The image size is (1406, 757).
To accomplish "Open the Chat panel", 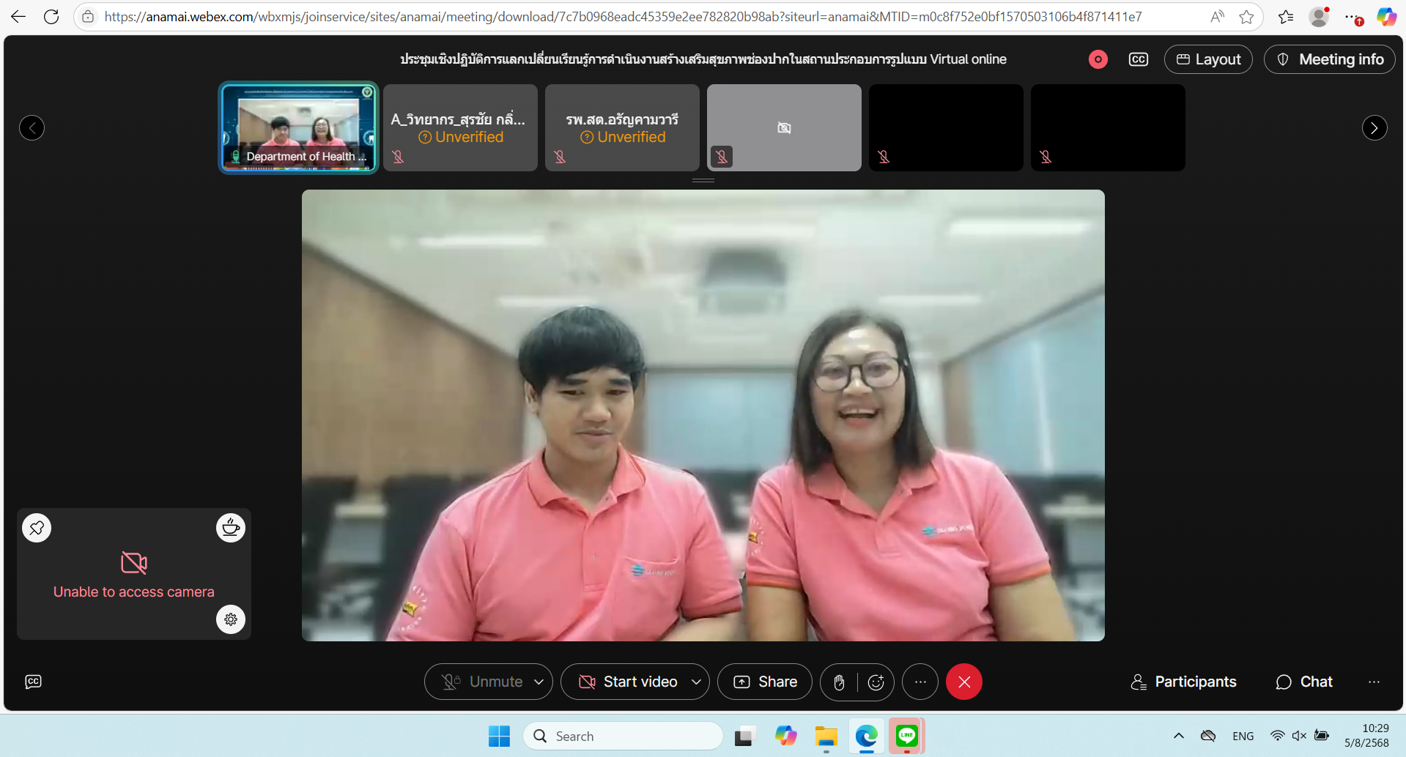I will coord(1303,682).
